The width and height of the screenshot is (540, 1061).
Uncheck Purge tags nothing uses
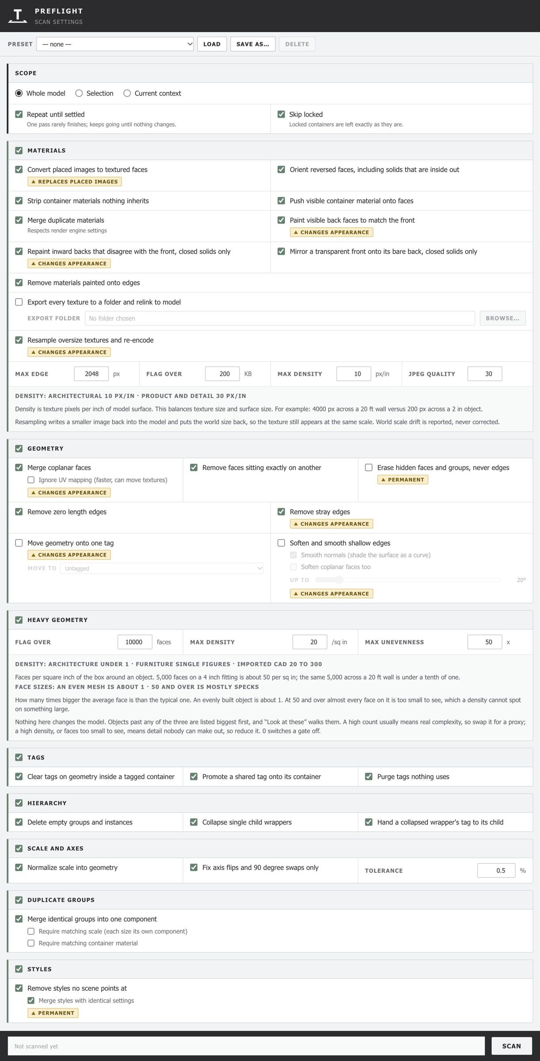point(369,777)
